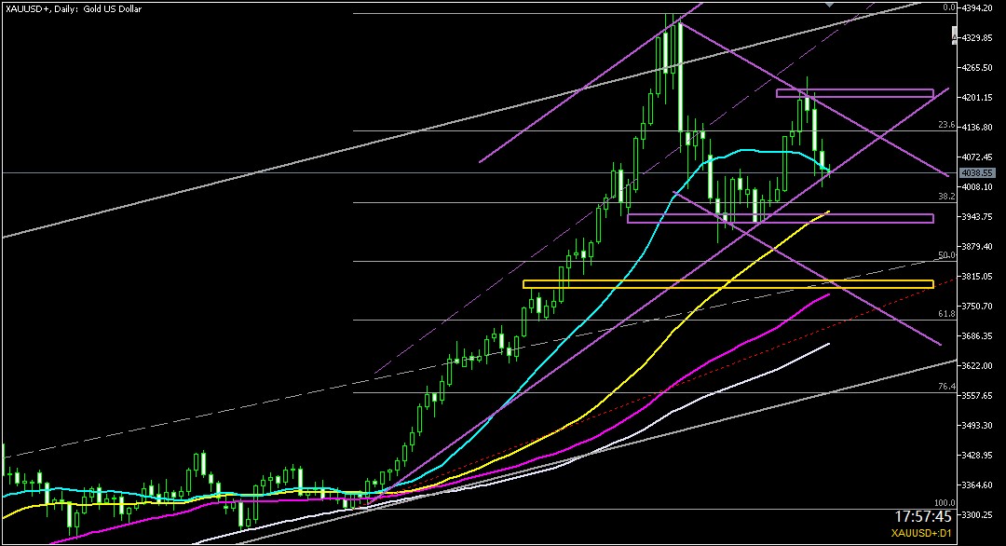
Task: Click the 3622.00 price on the scale
Action: [x=981, y=366]
